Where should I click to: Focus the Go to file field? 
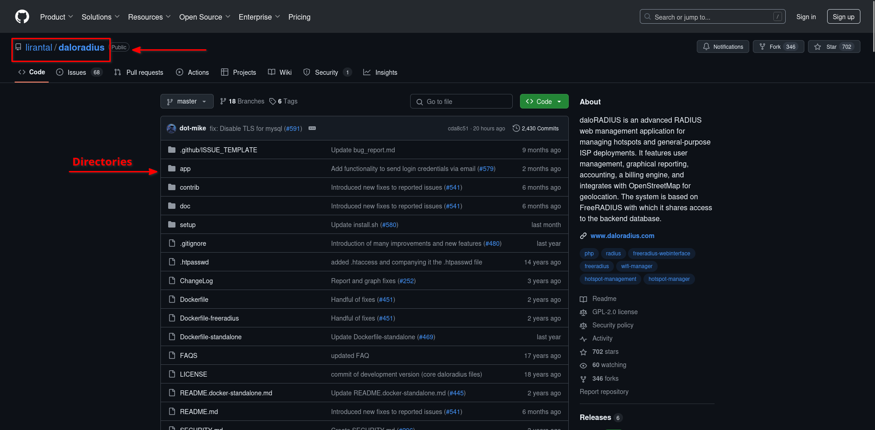(x=461, y=101)
